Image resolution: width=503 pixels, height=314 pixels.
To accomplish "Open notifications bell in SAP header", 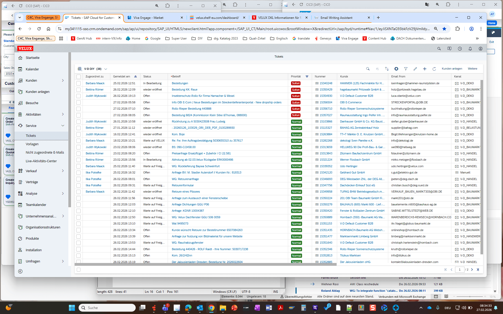I will (x=470, y=49).
